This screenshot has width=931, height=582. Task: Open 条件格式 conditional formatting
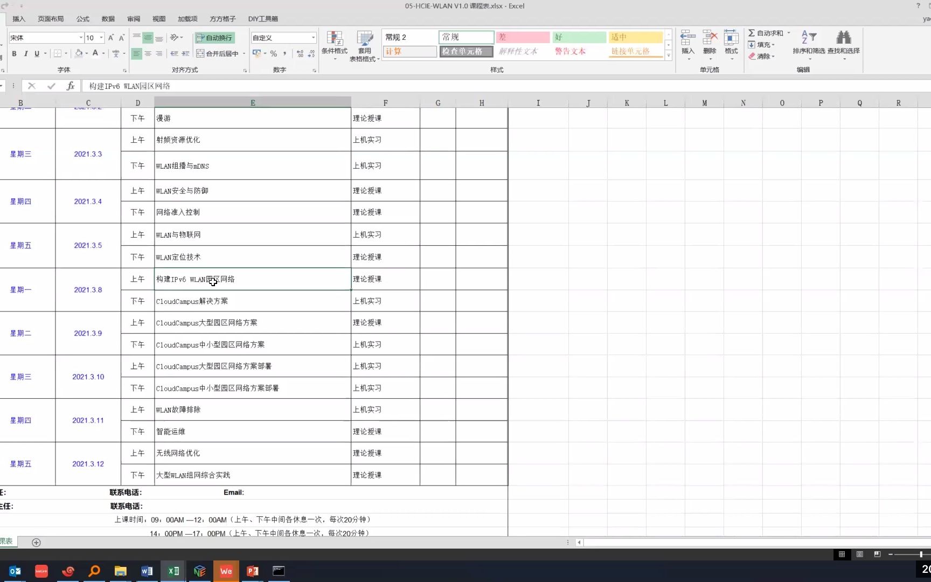[335, 45]
